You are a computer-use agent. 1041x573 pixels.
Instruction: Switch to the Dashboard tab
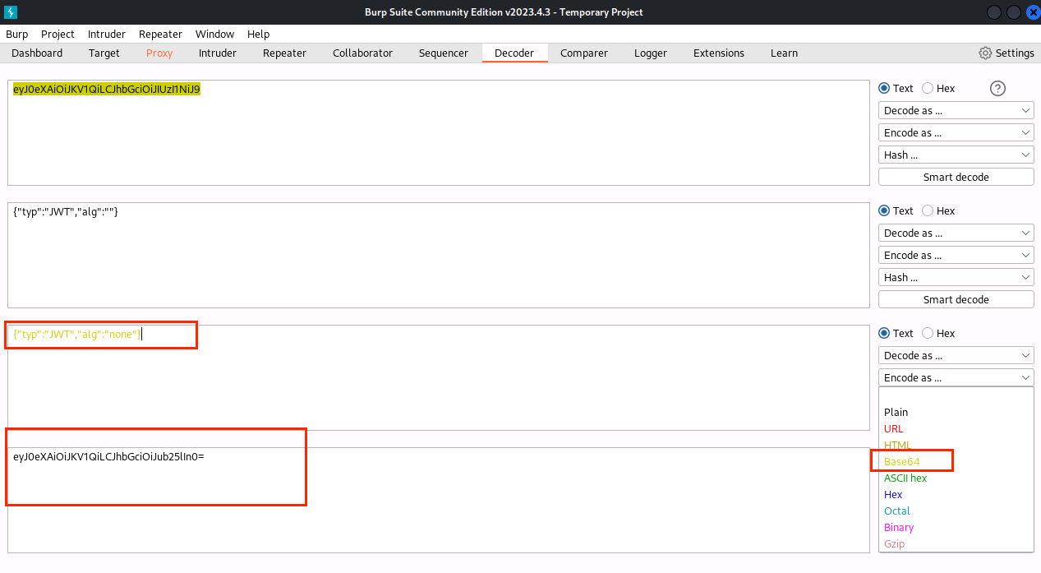37,53
